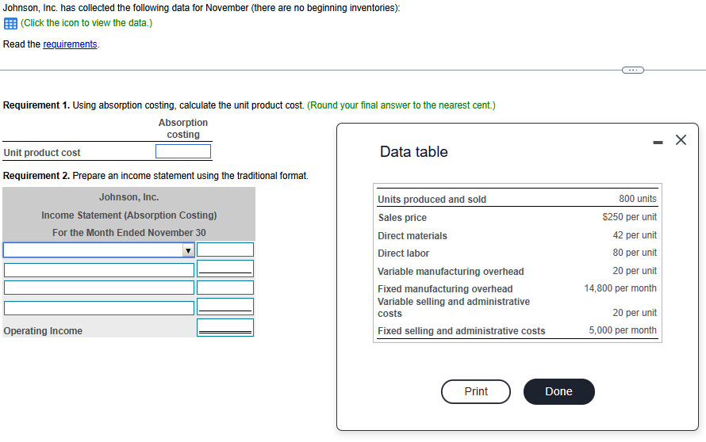Image resolution: width=706 pixels, height=442 pixels.
Task: Click the third row label input field
Action: tap(99, 288)
